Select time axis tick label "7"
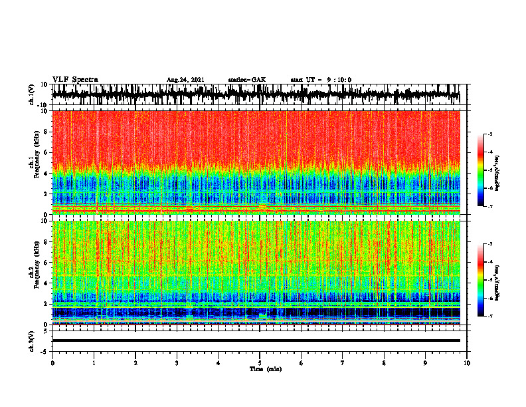This screenshot has width=526, height=407. [x=343, y=363]
